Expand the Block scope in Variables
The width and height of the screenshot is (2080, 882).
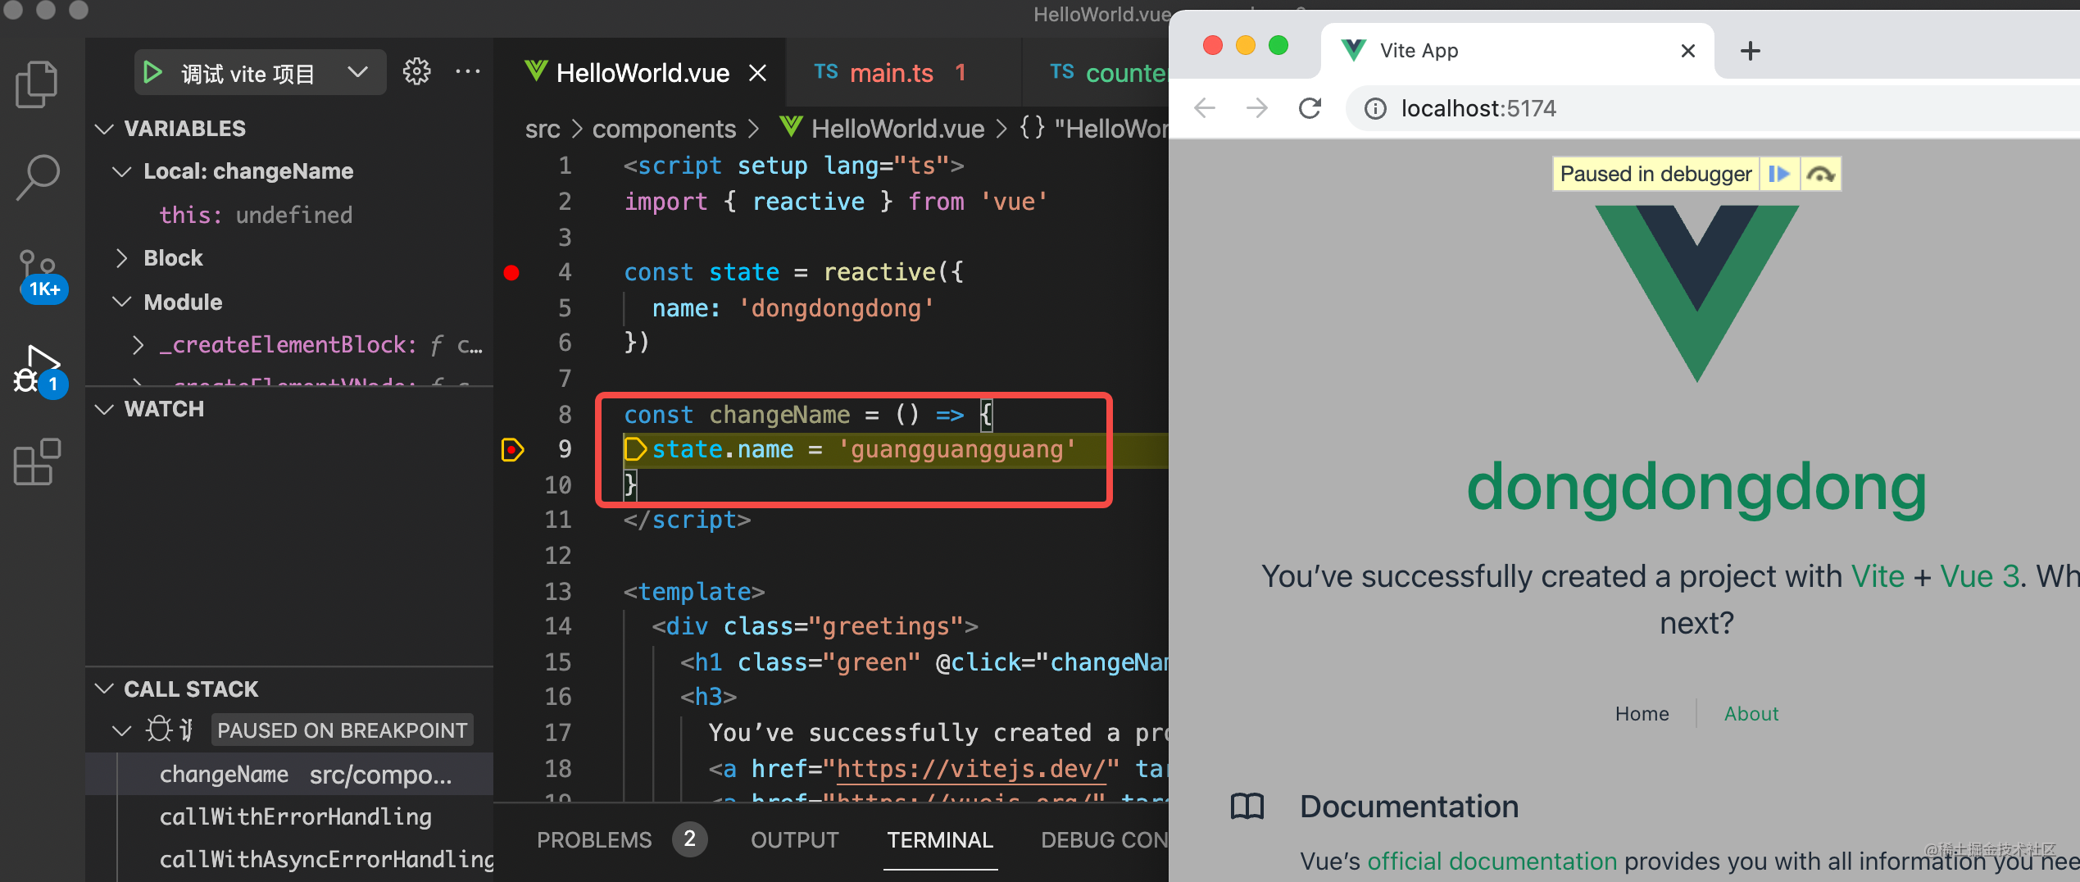122,258
